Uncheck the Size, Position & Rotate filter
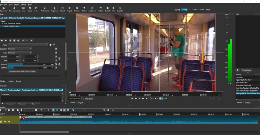The image size is (260, 135). (x=2, y=24)
